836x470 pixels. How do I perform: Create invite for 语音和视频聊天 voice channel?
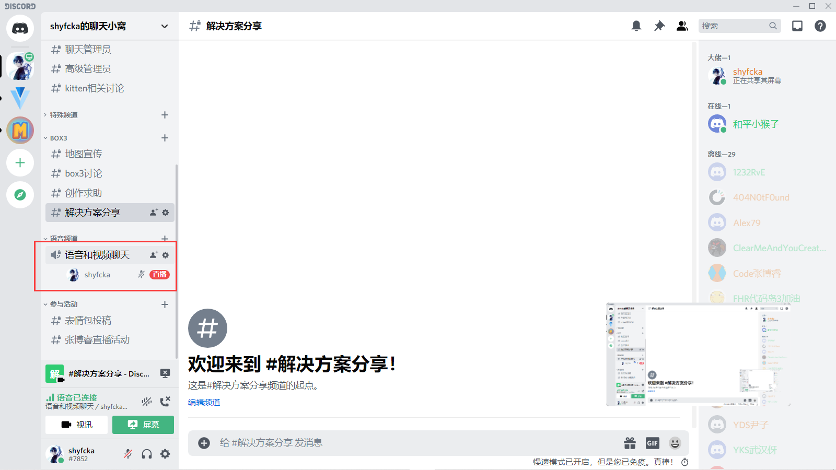(x=154, y=255)
